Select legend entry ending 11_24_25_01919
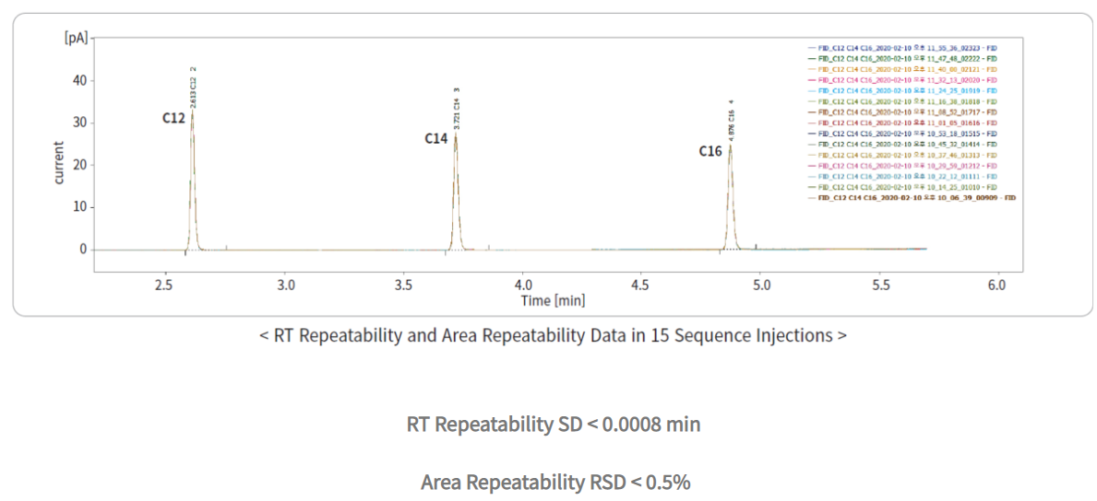Viewport: 1097px width, 501px height. [x=905, y=91]
